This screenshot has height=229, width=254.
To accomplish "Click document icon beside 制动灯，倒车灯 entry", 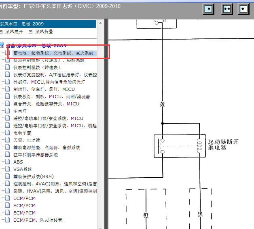I will pos(7,88).
